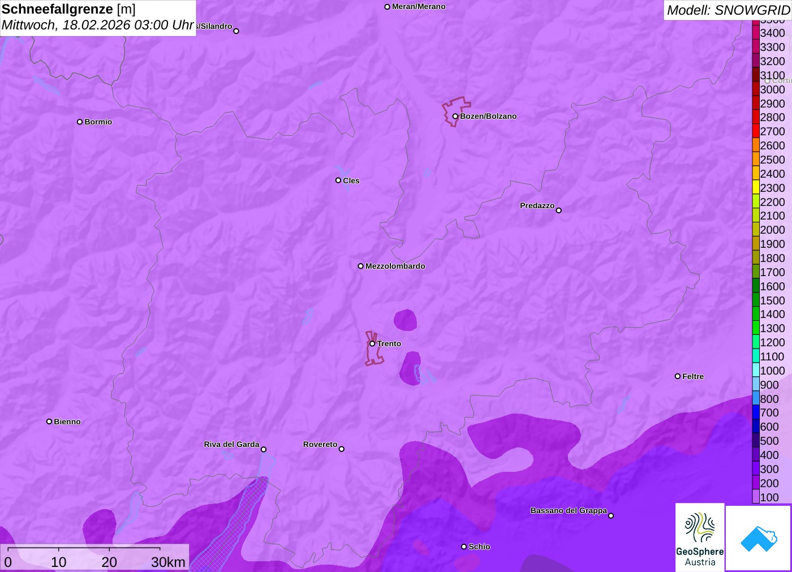Screen dimensions: 792x572
Task: Select the 3300 m legend color swatch
Action: pos(756,47)
